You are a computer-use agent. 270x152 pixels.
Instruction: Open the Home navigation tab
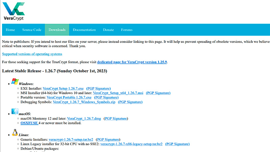coord(10,30)
